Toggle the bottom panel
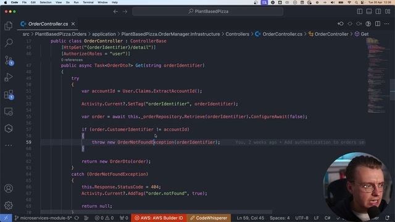395x222 pixels. click(x=369, y=12)
